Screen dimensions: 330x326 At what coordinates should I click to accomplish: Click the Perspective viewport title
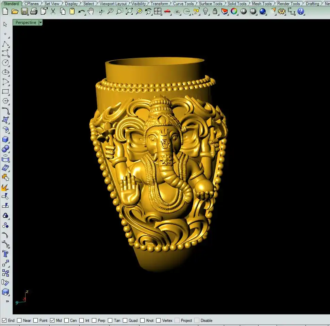click(26, 23)
